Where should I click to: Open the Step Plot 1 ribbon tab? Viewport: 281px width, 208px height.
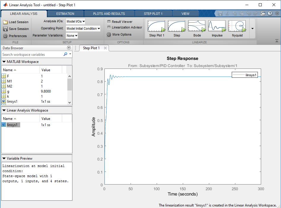tap(153, 14)
